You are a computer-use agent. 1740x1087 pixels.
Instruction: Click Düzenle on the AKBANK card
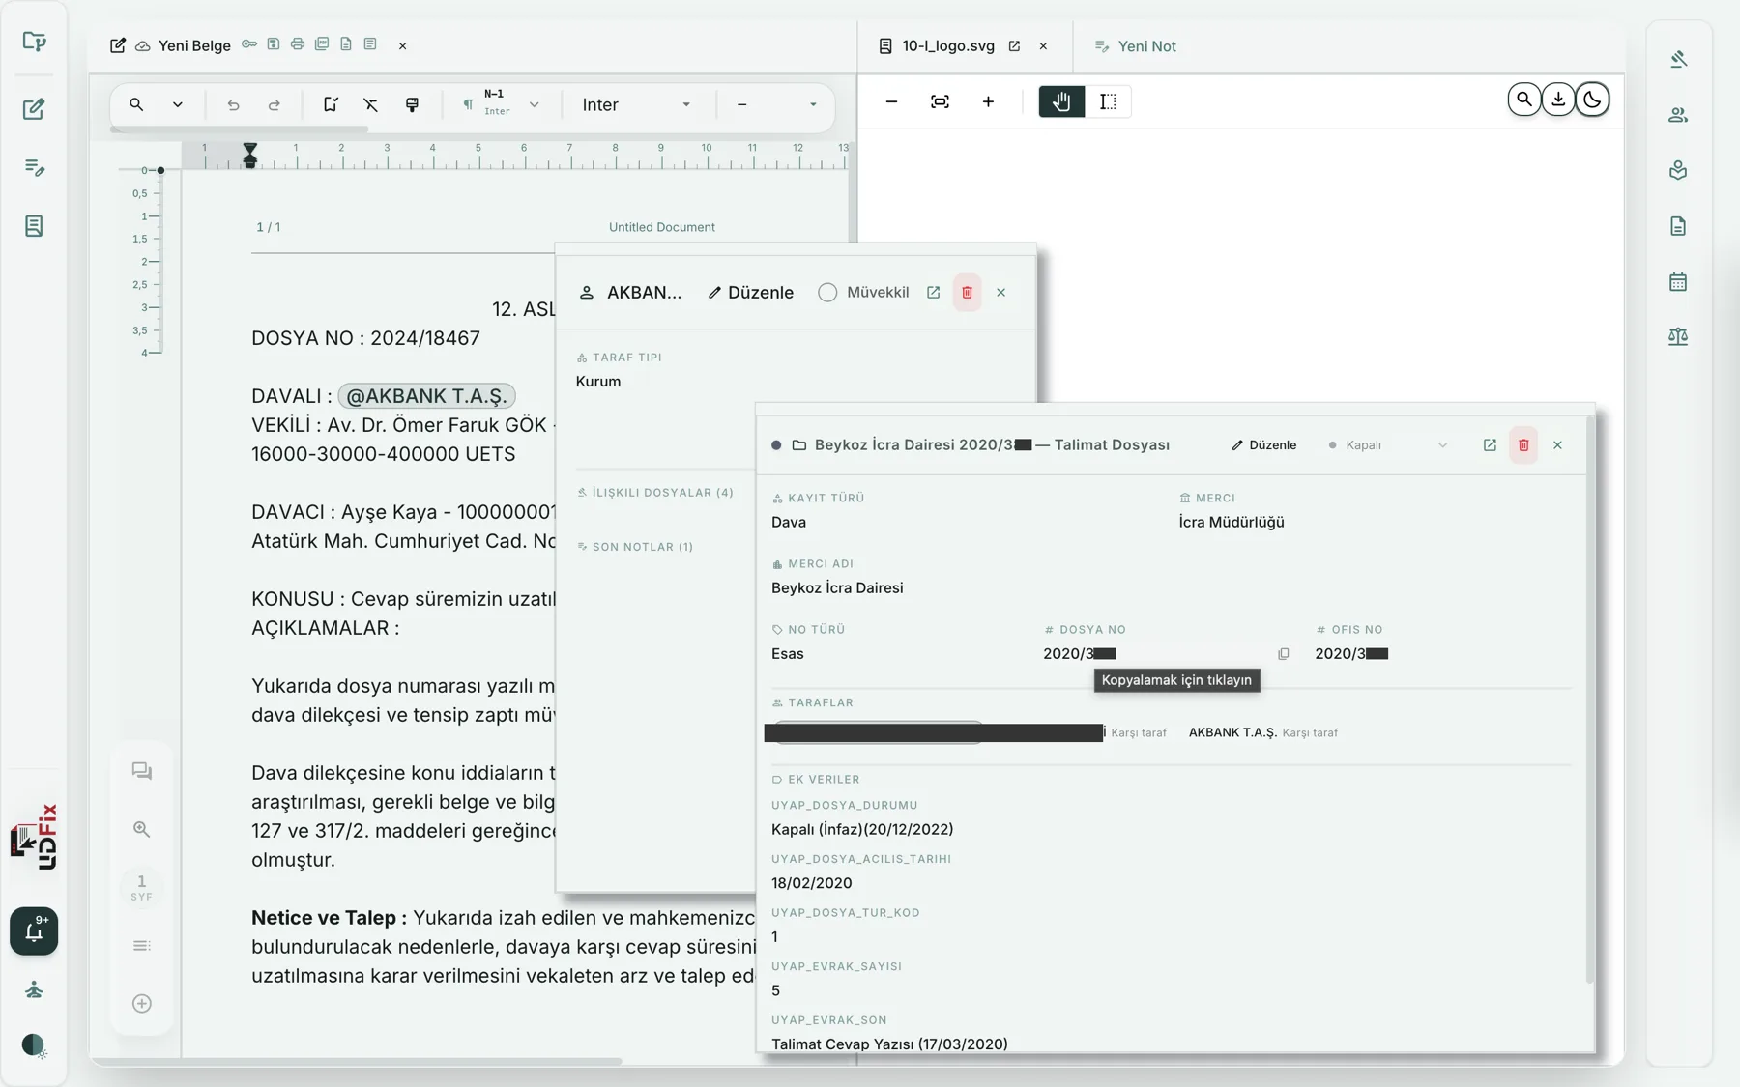[750, 293]
